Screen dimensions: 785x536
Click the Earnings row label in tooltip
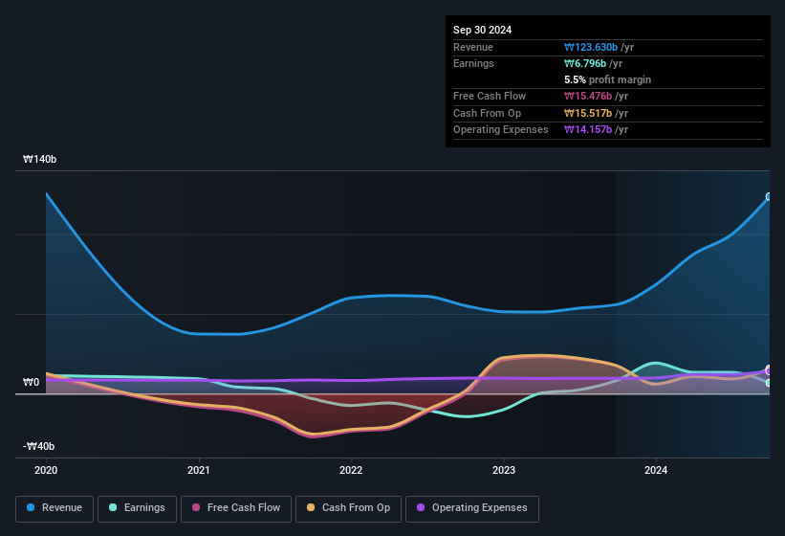click(x=473, y=63)
